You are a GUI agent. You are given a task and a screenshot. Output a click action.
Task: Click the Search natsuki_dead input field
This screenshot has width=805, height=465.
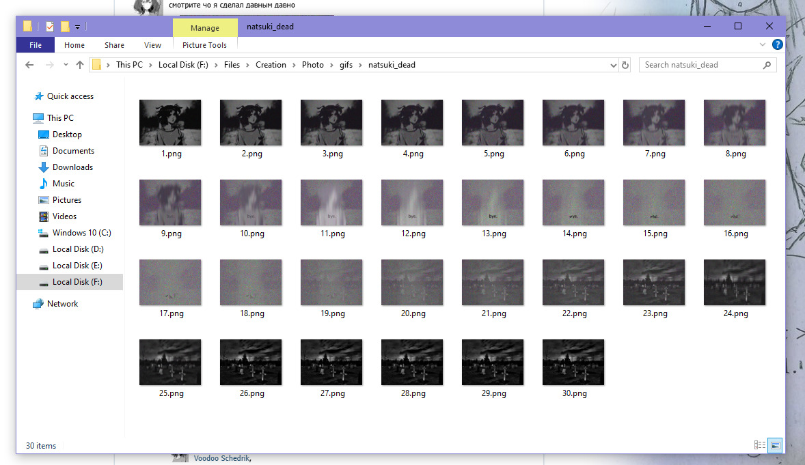[700, 65]
